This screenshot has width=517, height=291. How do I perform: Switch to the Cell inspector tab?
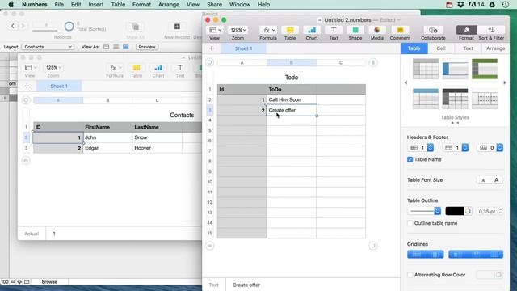[441, 48]
